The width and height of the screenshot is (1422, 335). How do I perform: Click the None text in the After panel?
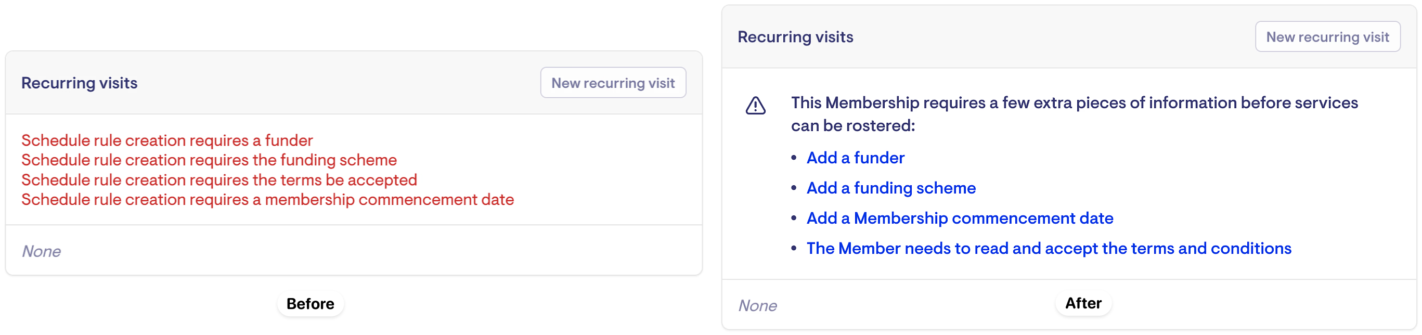click(757, 306)
